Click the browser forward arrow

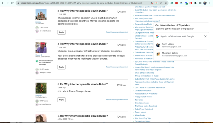click(x=7, y=3)
